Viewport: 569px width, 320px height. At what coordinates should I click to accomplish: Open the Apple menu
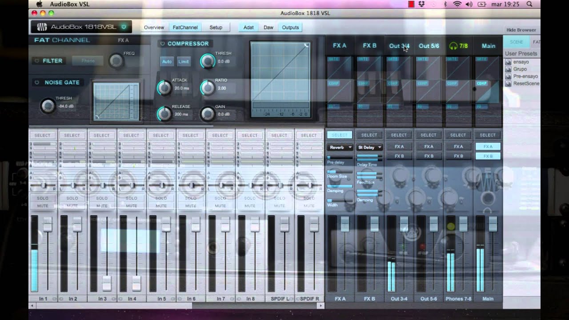(39, 4)
